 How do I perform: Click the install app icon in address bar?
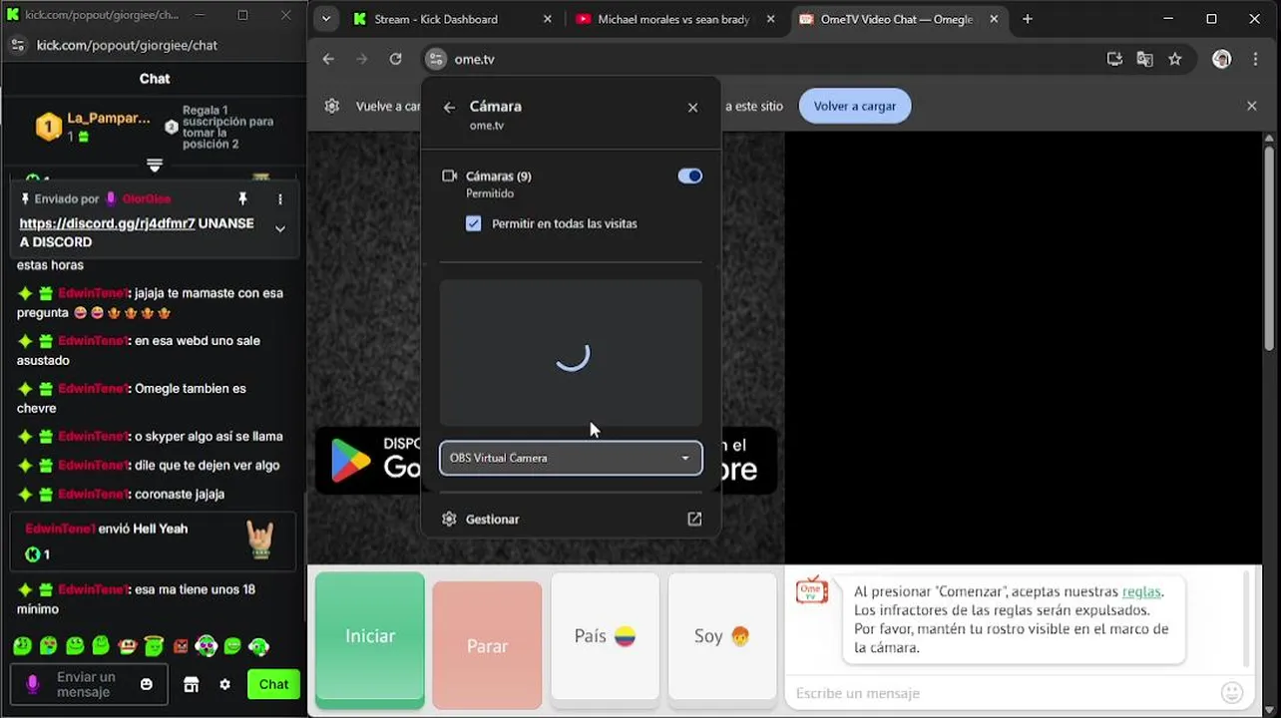coord(1114,59)
